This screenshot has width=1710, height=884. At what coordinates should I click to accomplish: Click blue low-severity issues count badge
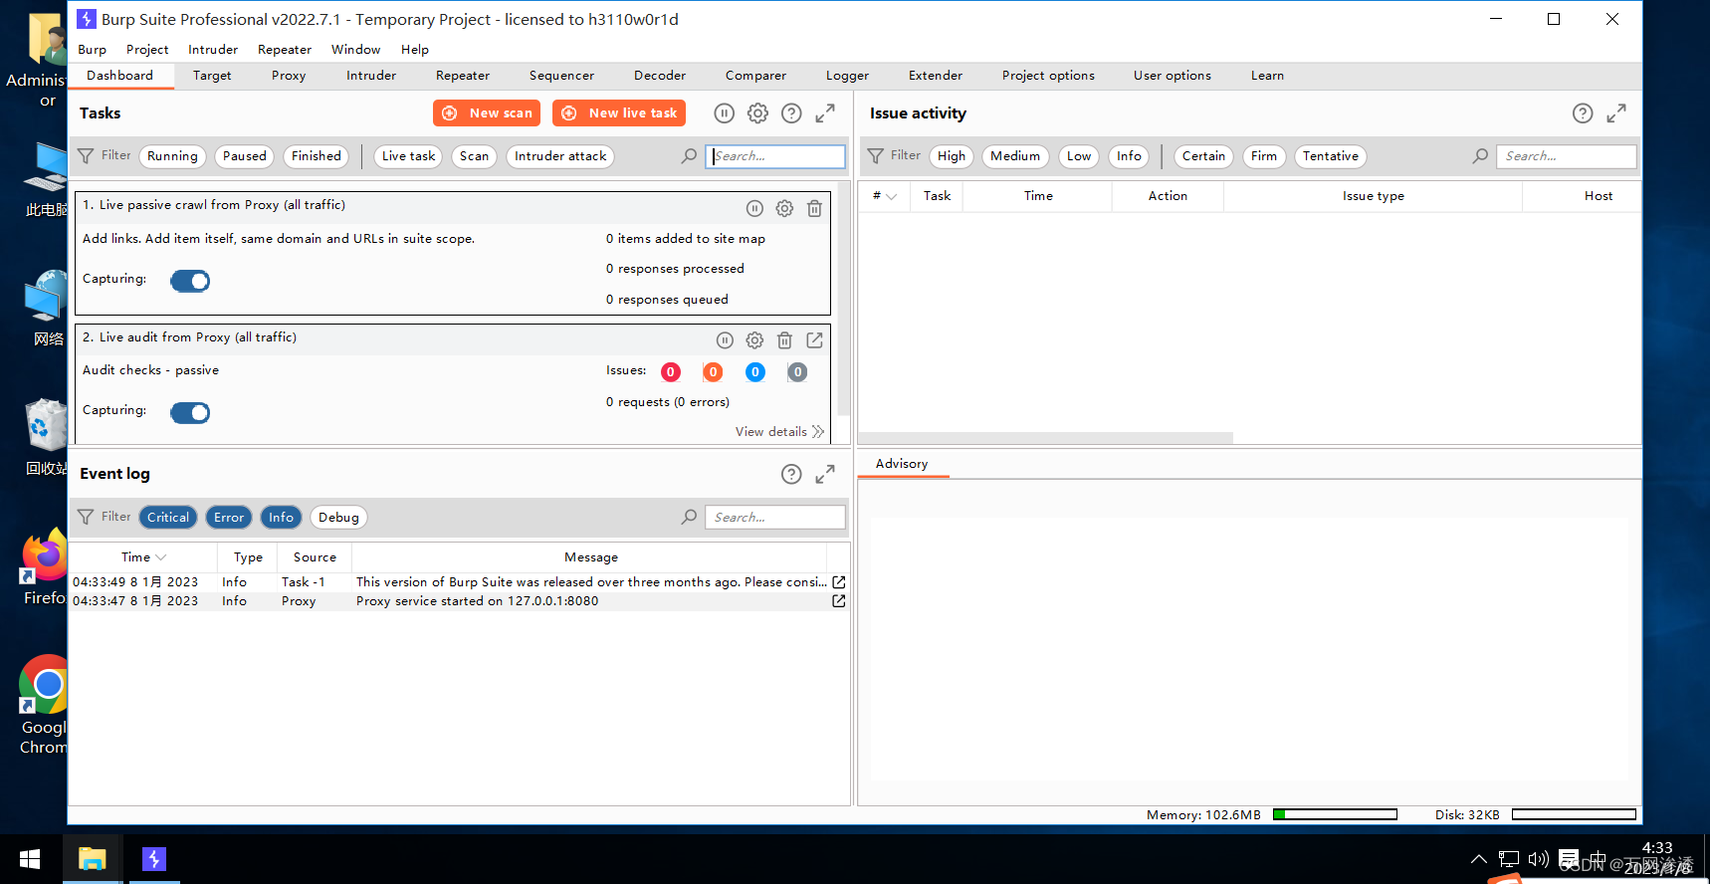(x=755, y=372)
